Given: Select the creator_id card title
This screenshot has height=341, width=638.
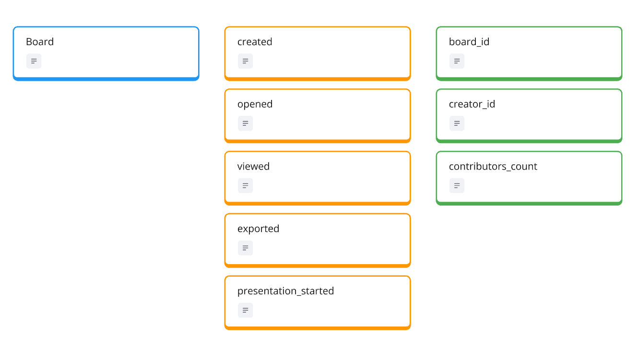Looking at the screenshot, I should pos(472,104).
